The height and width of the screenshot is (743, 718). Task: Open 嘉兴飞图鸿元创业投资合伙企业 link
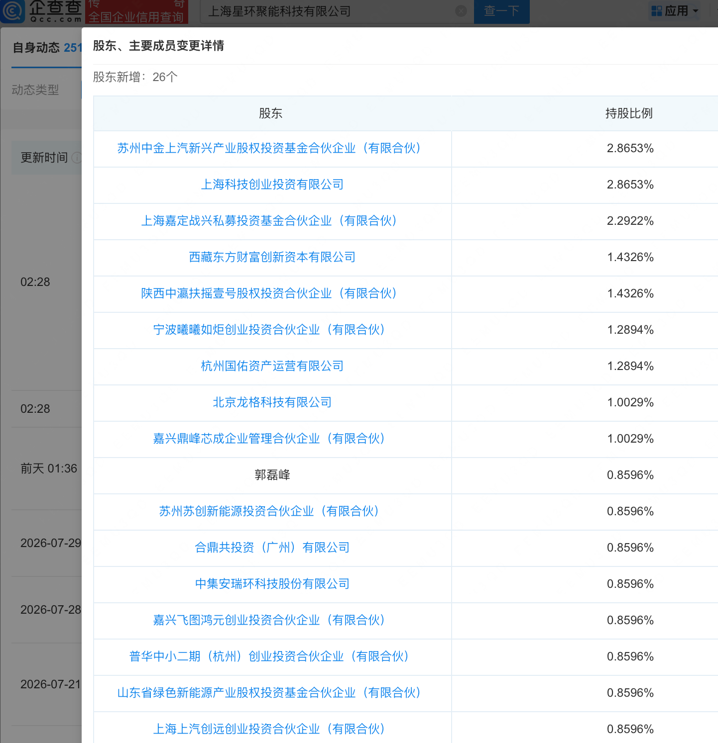269,620
